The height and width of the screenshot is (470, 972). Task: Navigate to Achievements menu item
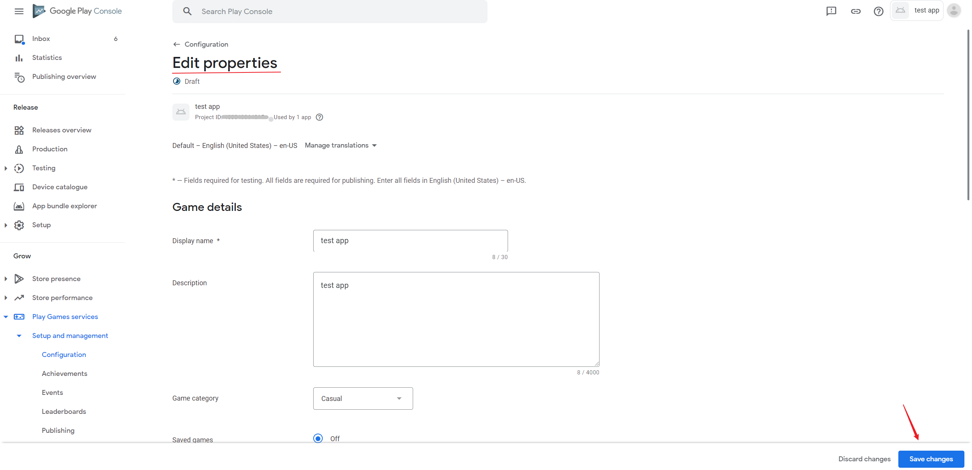pos(64,373)
